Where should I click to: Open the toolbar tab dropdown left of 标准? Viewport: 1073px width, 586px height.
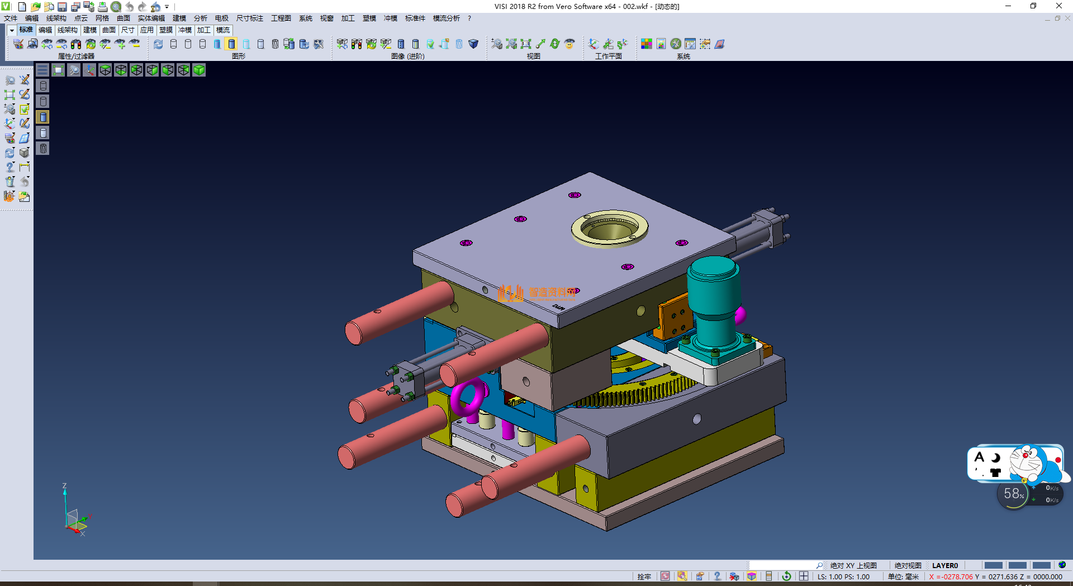(x=12, y=30)
